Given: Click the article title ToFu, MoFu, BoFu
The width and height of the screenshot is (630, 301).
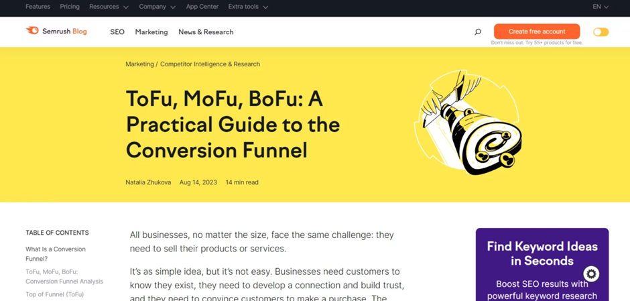Looking at the screenshot, I should coord(233,124).
